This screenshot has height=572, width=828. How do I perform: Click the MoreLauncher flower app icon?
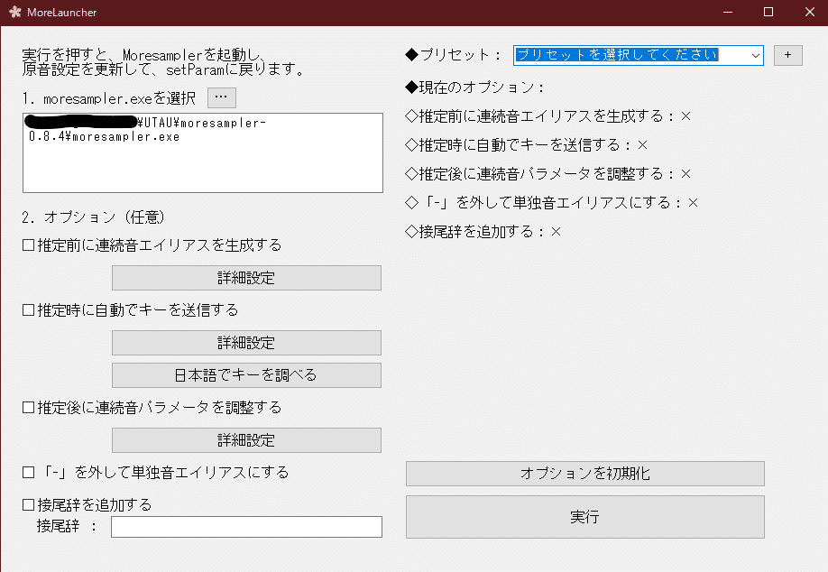[14, 12]
